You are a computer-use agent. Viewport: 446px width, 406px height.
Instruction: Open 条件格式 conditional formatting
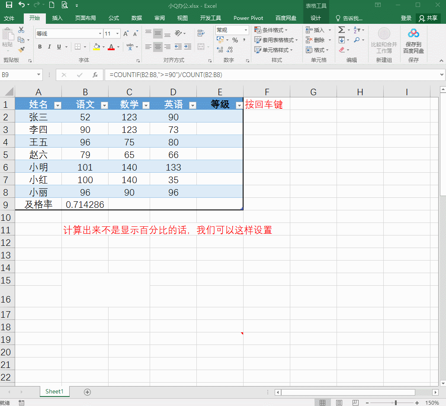(271, 30)
